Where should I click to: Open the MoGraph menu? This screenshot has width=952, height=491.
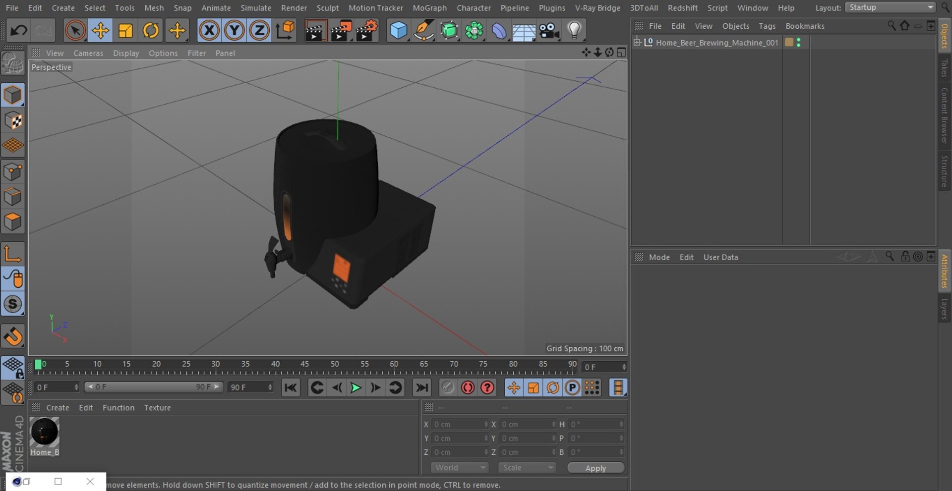429,8
